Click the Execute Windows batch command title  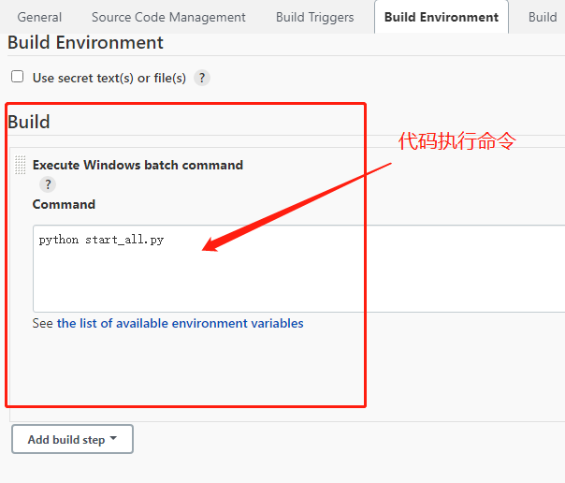138,165
